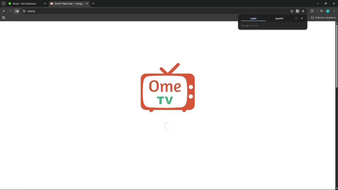338x190 pixels.
Task: Minimize the Chrome window
Action: [318, 4]
